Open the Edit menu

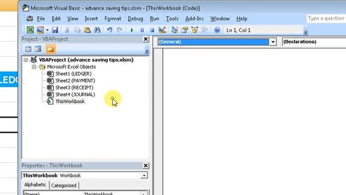56,19
